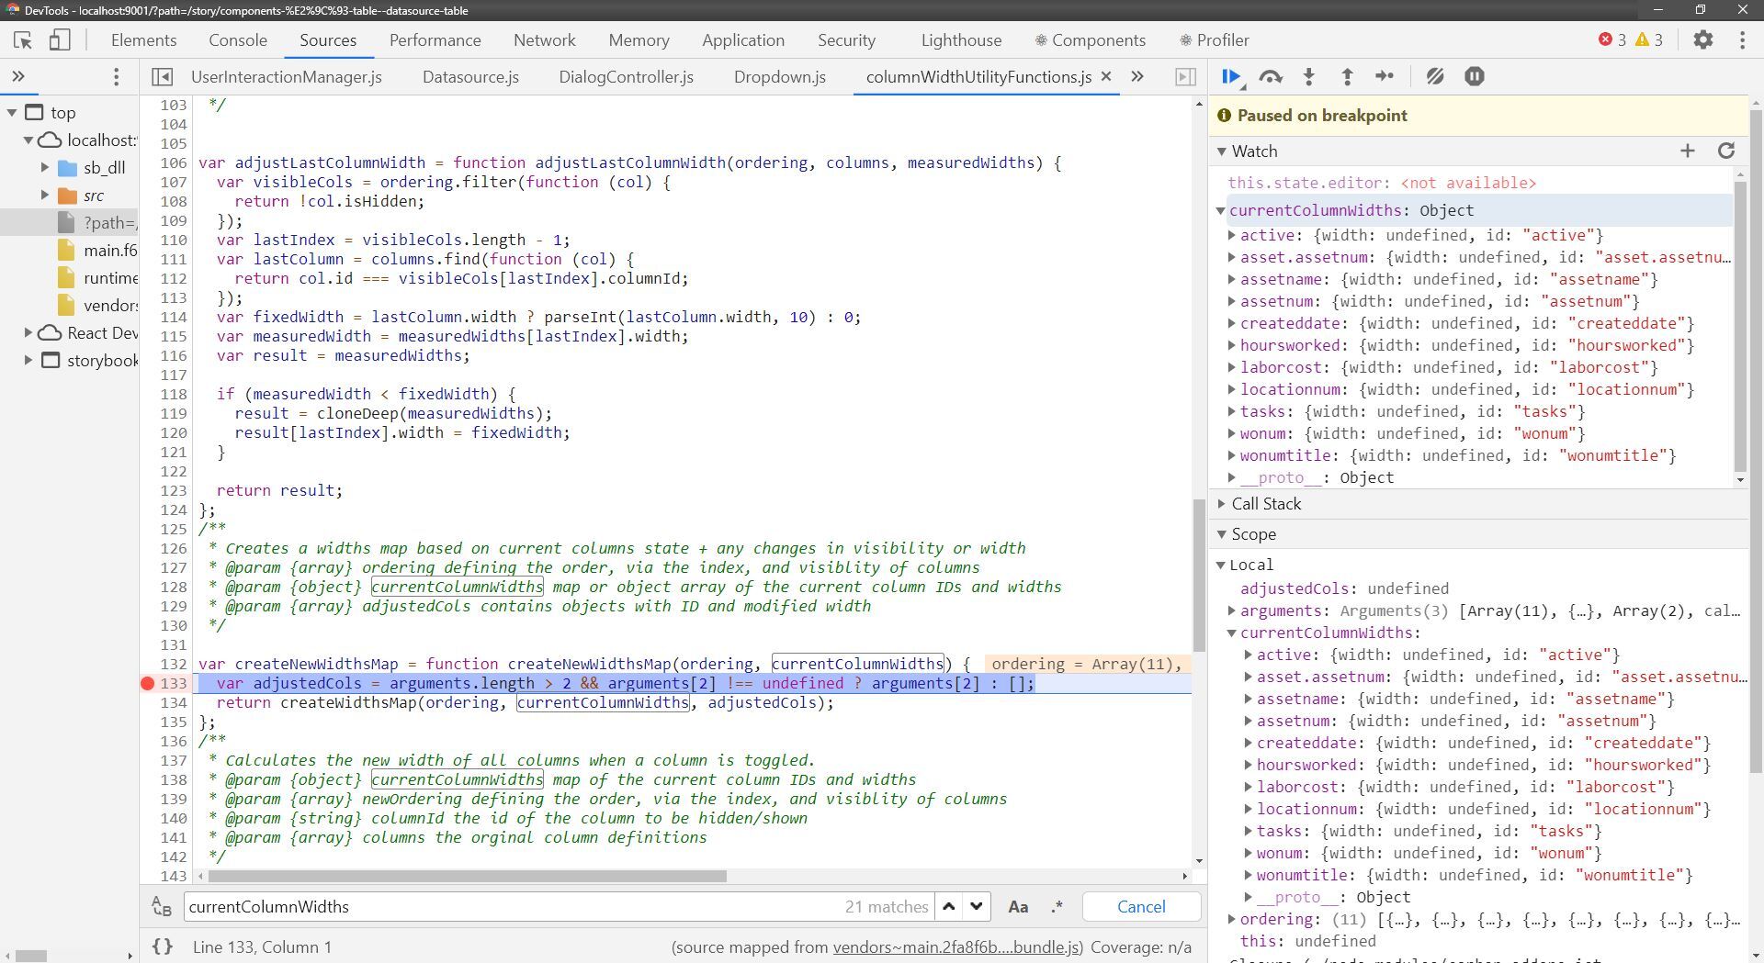Screen dimensions: 1764x963
Task: Step over next function call
Action: [x=1271, y=77]
